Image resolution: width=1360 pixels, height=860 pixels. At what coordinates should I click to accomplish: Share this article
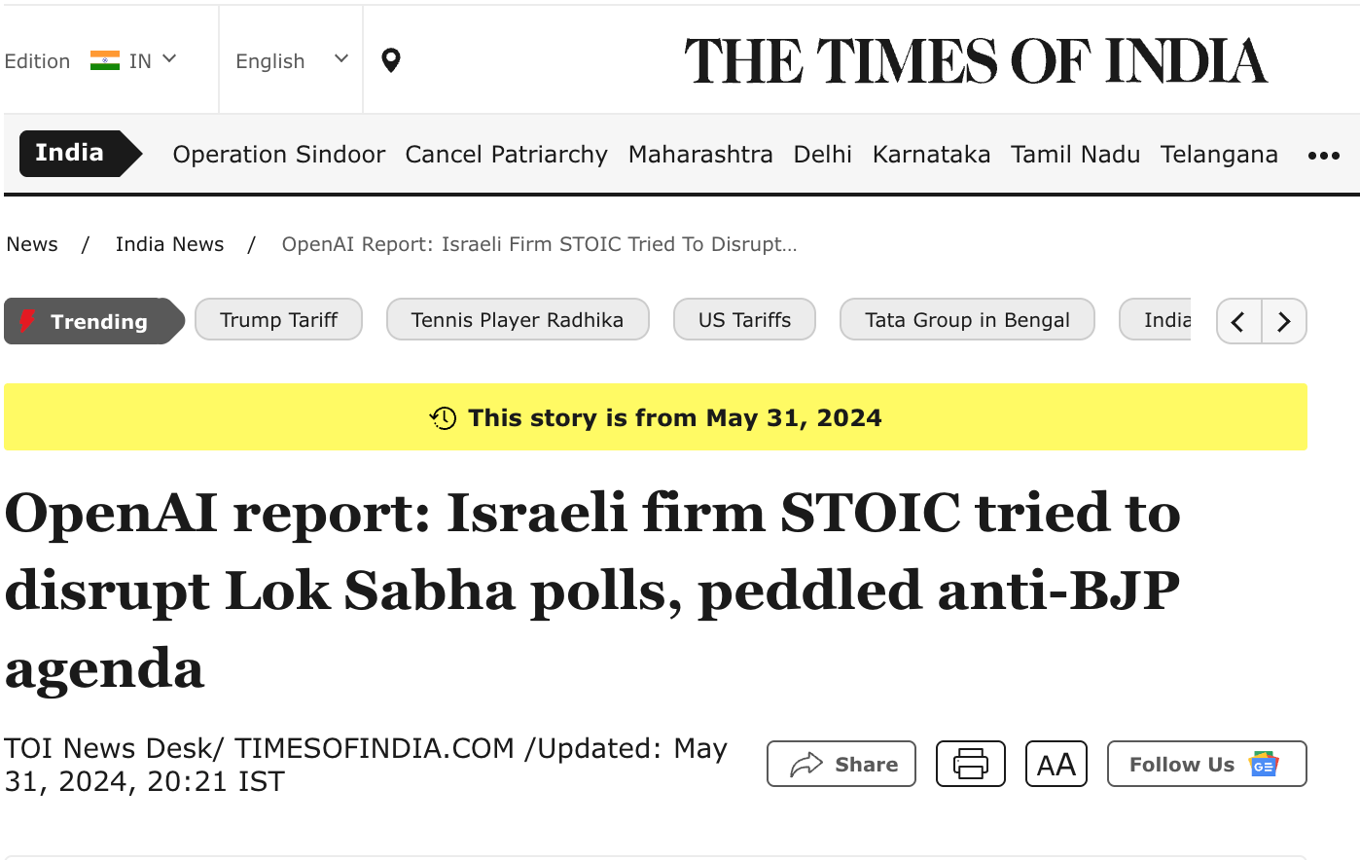[x=841, y=765]
